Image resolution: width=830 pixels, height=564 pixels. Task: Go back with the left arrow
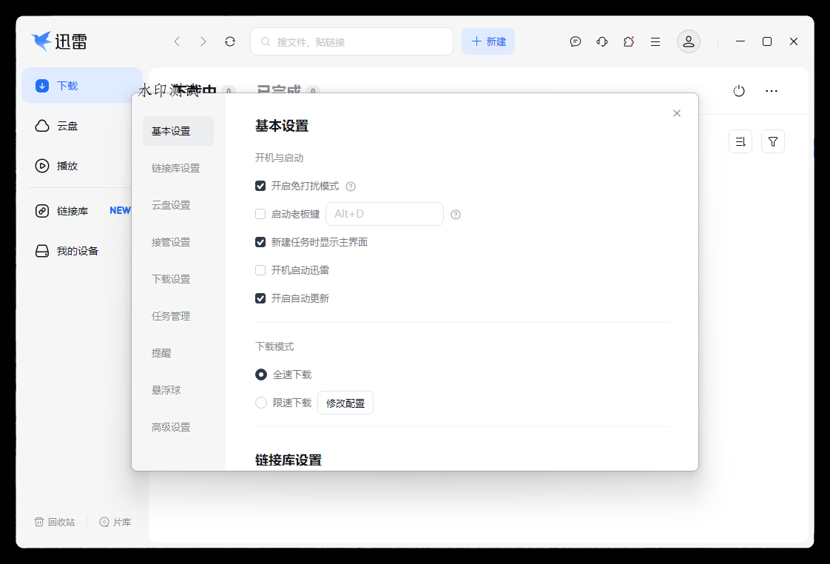(x=177, y=41)
